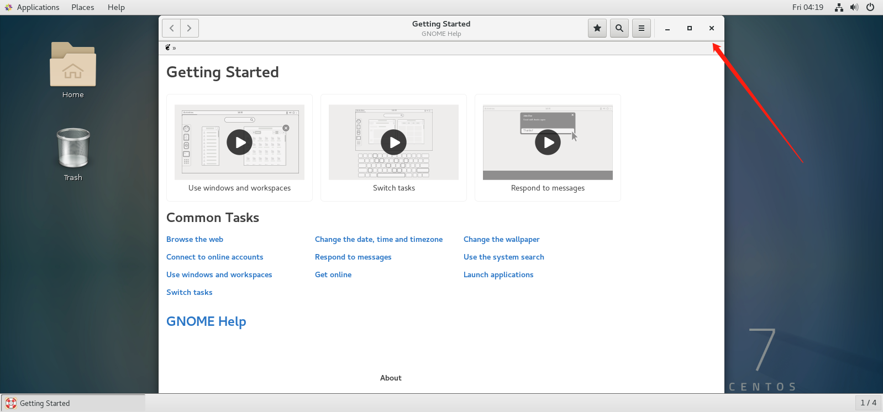This screenshot has height=412, width=883.
Task: Open the volume icon in top bar
Action: point(854,7)
